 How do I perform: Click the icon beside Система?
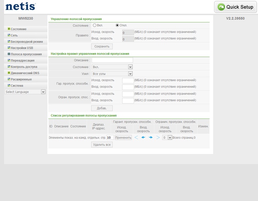9,85
